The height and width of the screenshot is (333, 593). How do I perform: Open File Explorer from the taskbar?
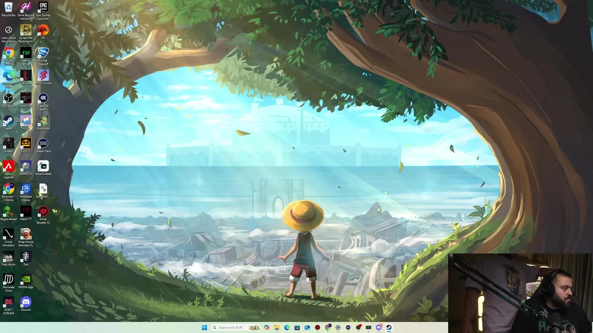click(277, 327)
